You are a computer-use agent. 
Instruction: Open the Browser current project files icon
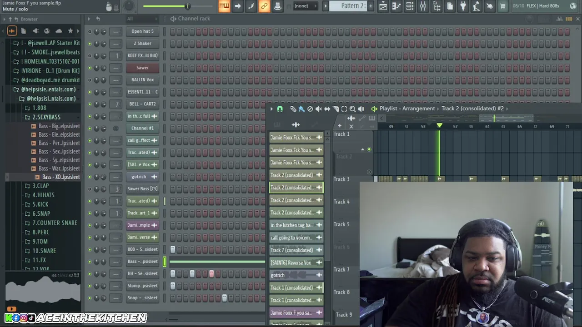coord(24,31)
